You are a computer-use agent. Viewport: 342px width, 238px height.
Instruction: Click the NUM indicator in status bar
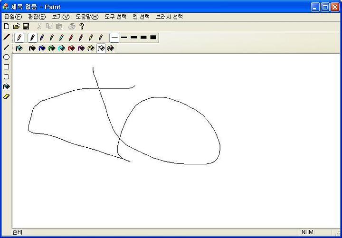307,232
